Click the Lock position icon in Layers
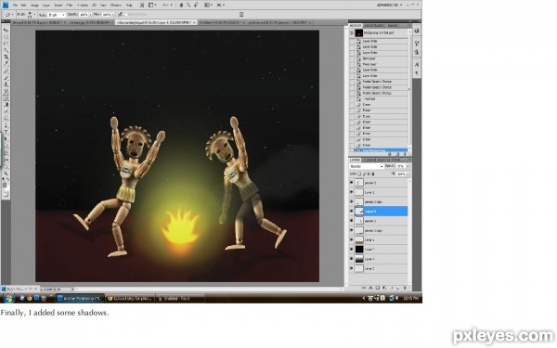 (369, 174)
